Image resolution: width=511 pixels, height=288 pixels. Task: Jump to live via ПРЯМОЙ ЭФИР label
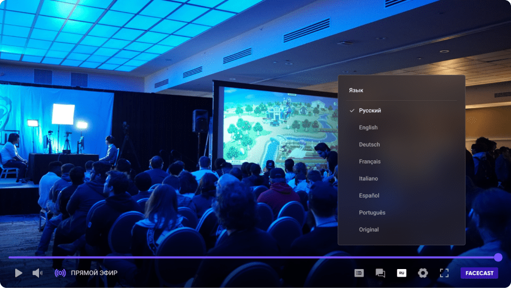pyautogui.click(x=94, y=273)
